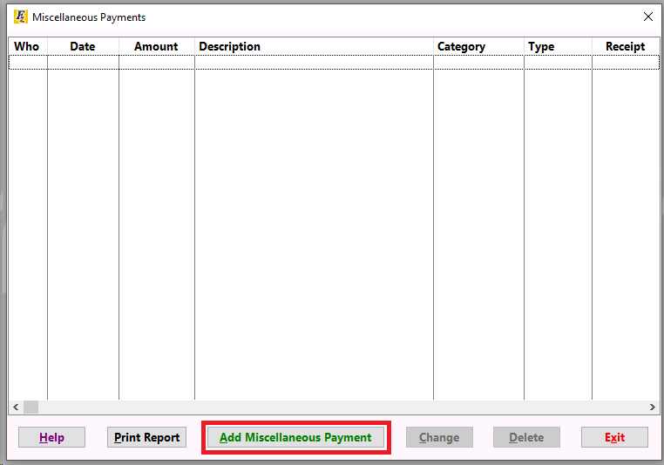Sort by the Date column header
This screenshot has height=465, width=664.
click(x=83, y=46)
